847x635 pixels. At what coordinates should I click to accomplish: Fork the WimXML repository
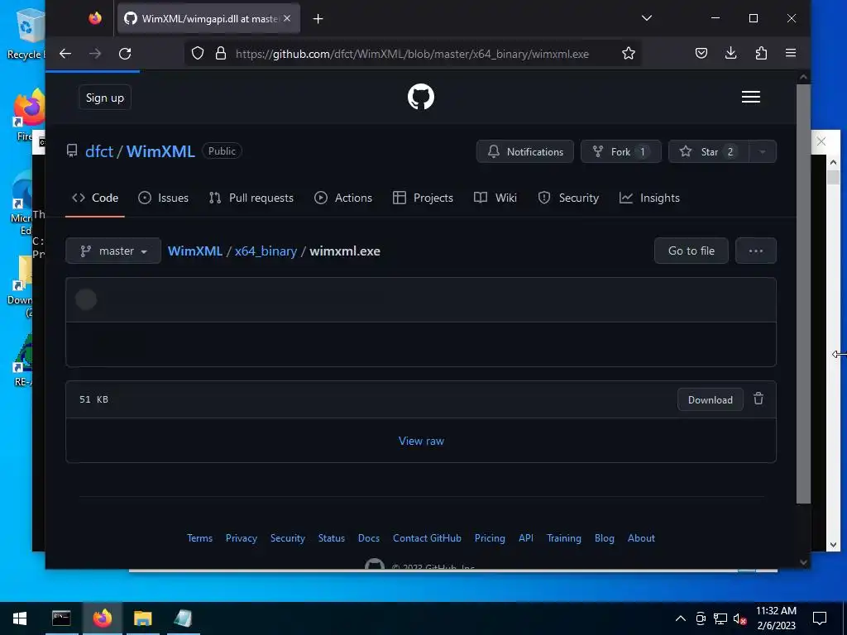[x=620, y=152]
